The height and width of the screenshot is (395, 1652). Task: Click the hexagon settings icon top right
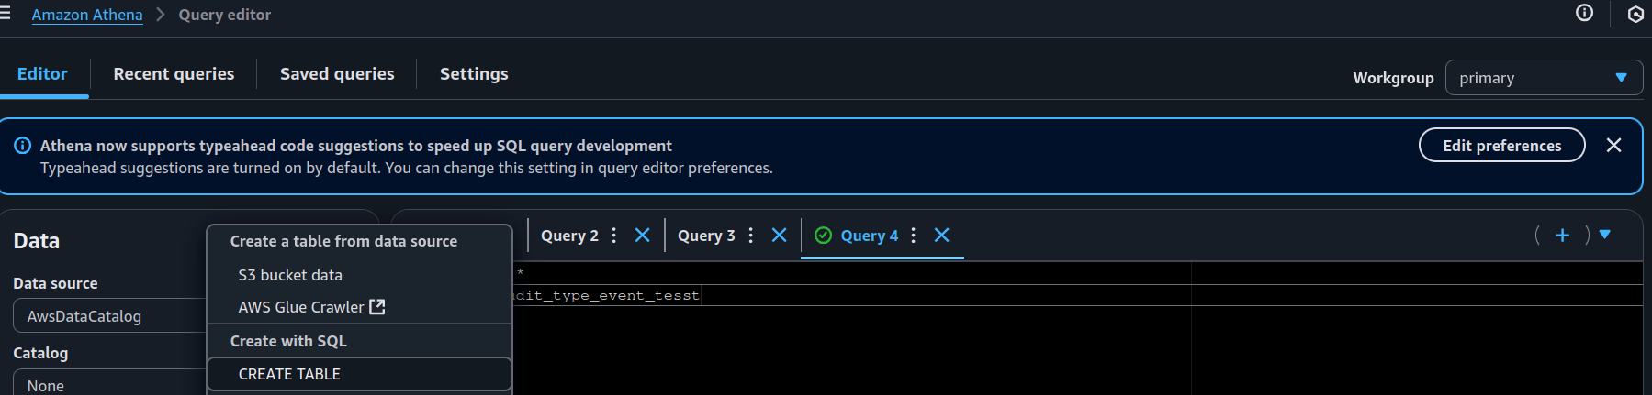1635,14
